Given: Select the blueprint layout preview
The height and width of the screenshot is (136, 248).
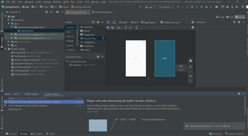Looking at the screenshot, I should tap(165, 58).
